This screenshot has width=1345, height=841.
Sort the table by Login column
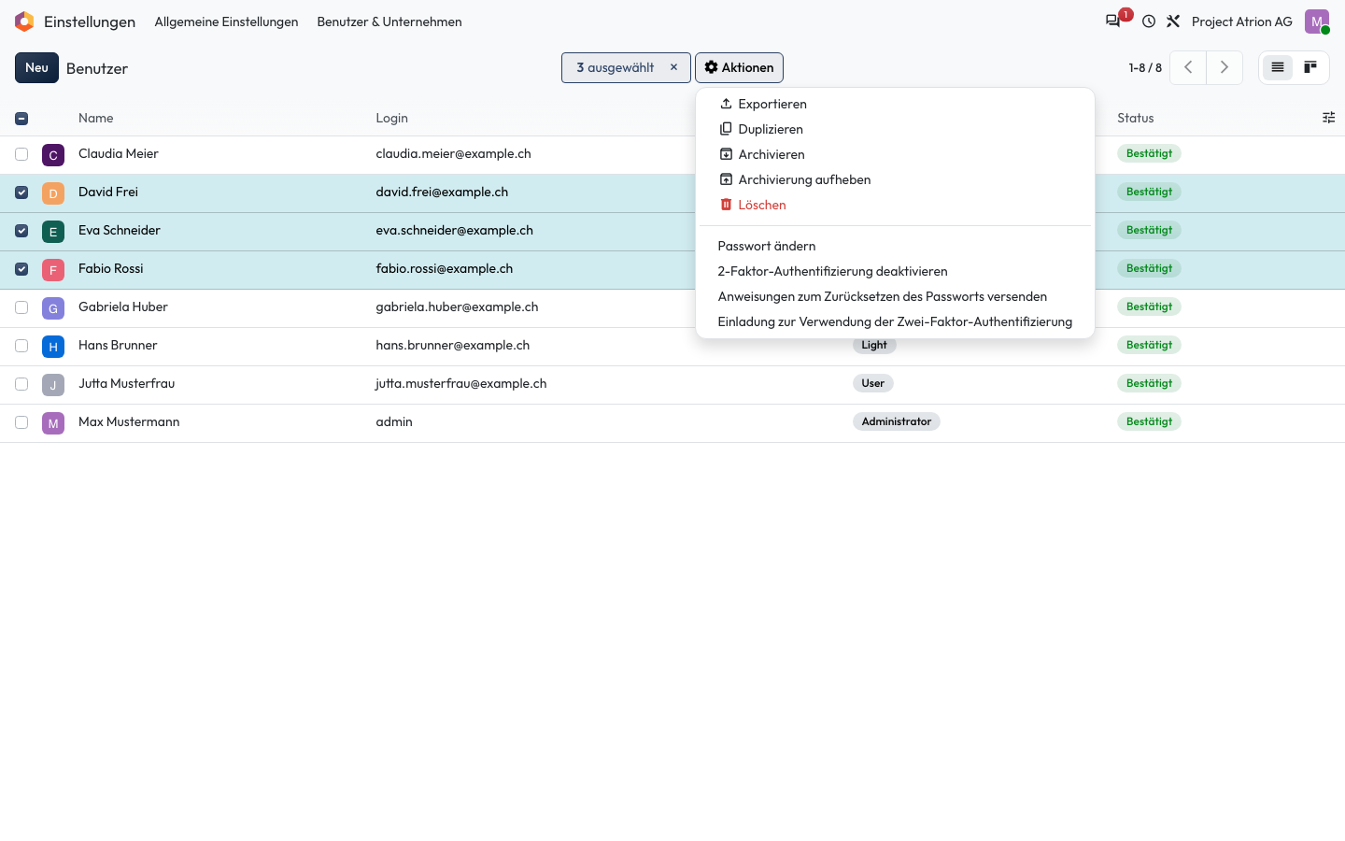point(391,118)
